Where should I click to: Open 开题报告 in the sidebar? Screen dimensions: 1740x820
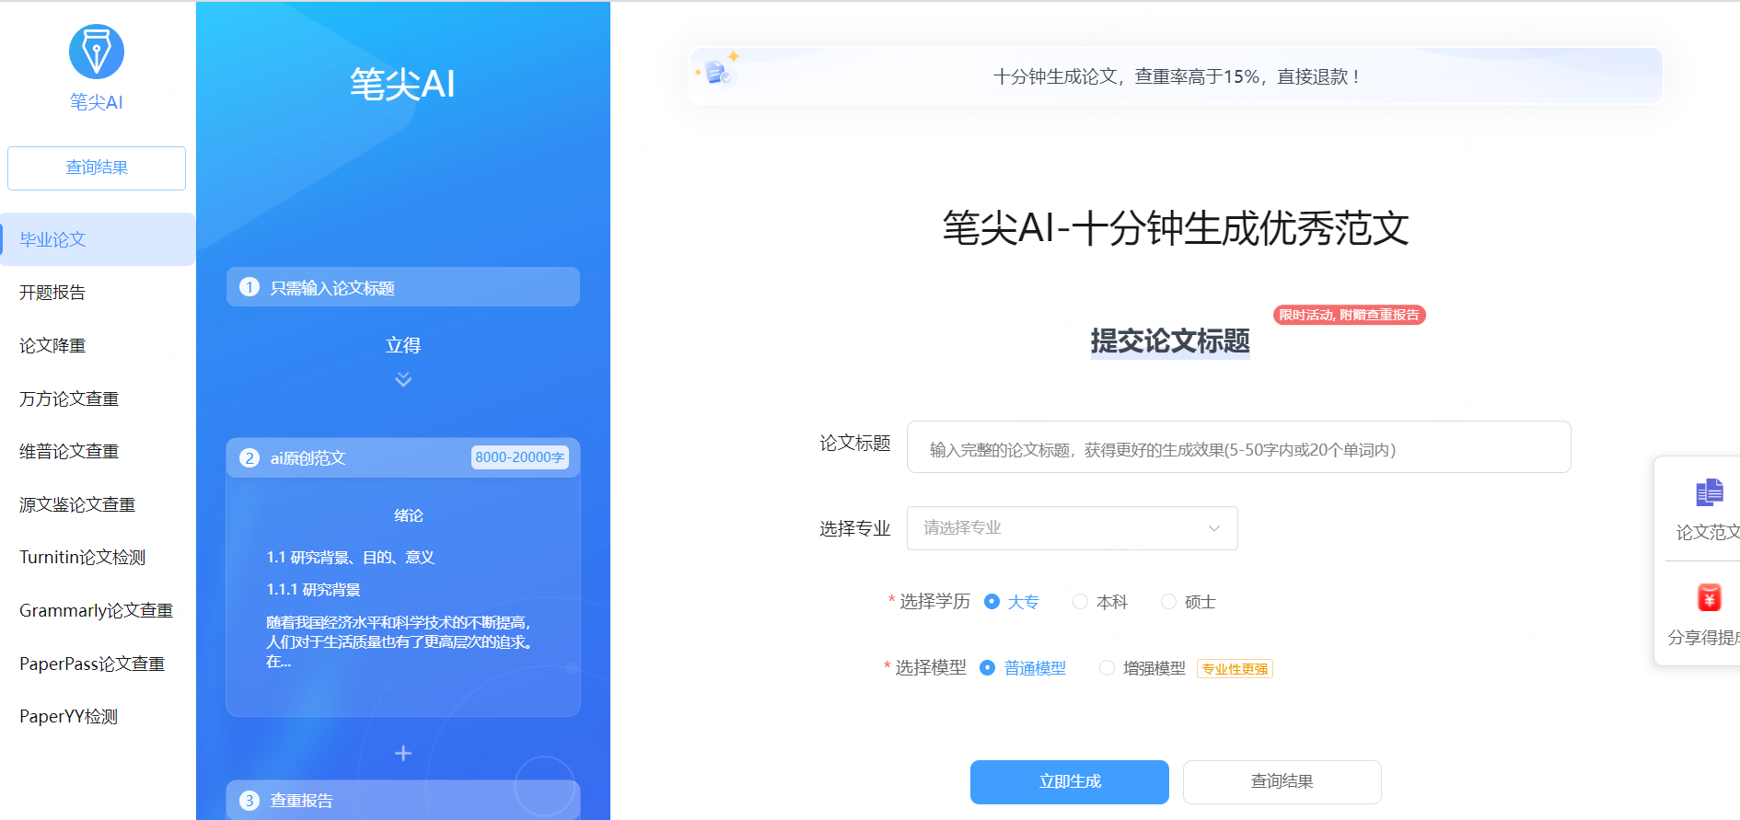[98, 293]
